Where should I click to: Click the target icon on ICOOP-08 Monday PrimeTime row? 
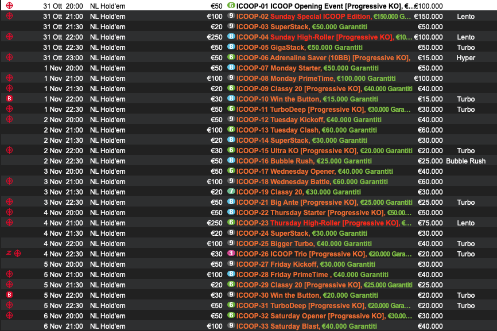click(10, 77)
